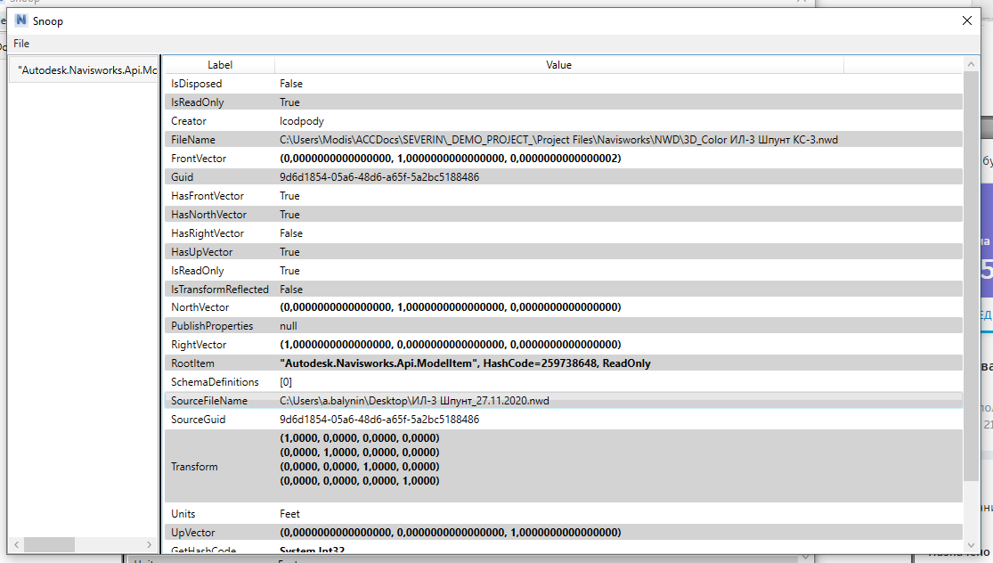
Task: Open the NorthVector bold value
Action: coord(451,307)
